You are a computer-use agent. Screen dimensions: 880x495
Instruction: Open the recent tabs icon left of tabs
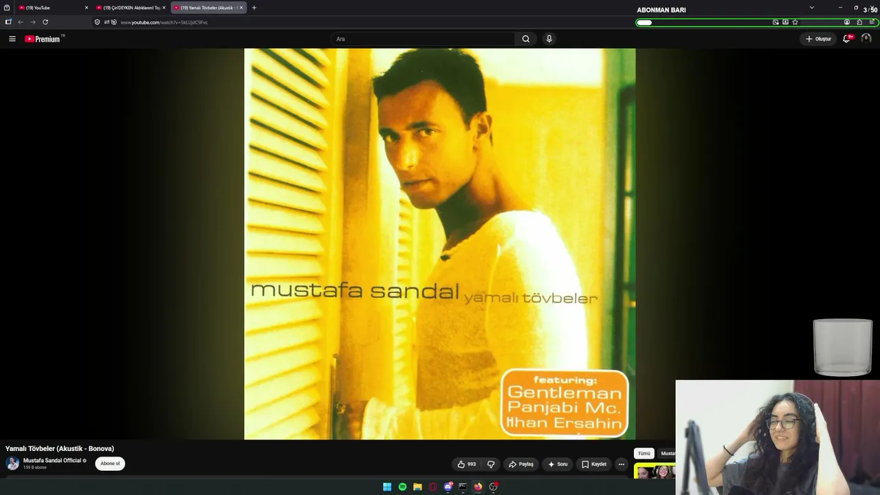(x=7, y=8)
